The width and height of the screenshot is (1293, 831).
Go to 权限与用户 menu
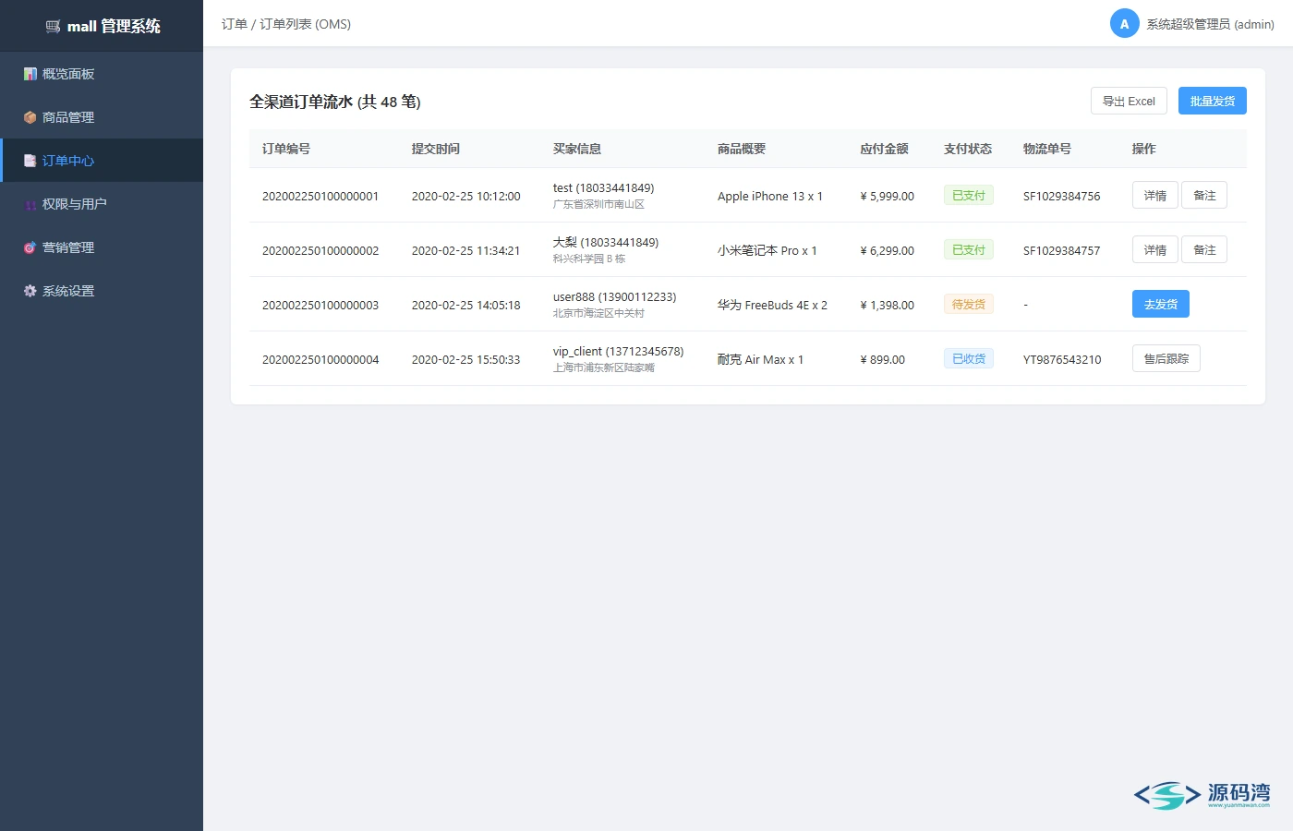[102, 204]
